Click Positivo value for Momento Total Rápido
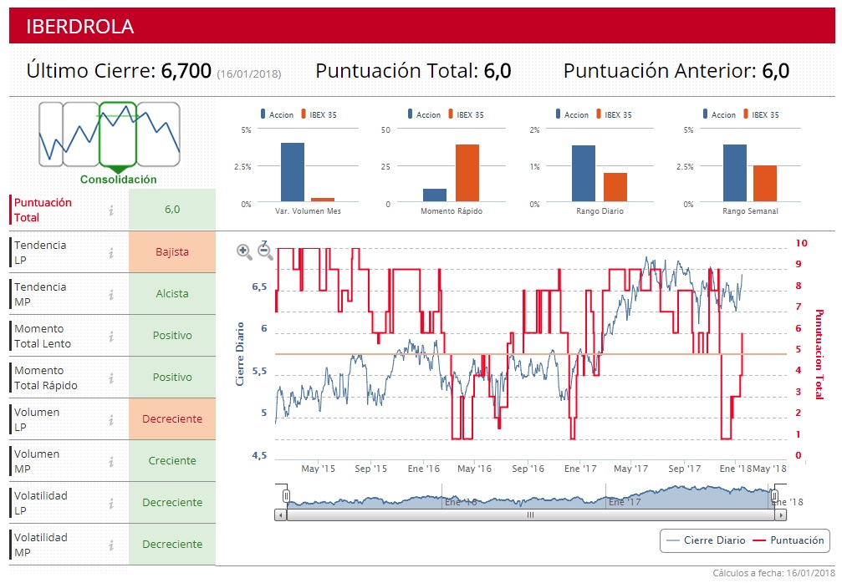 (172, 377)
